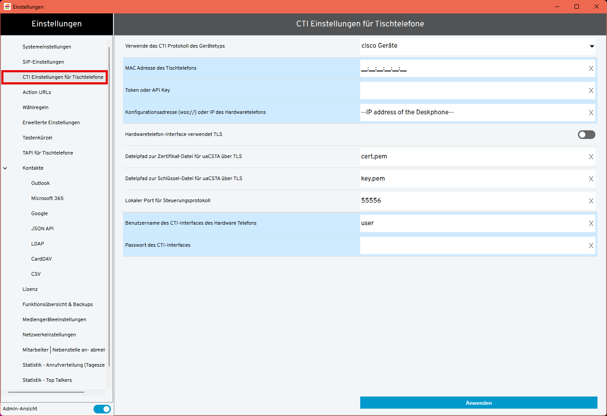Collapse the Kontakte tree chevron

coord(5,168)
